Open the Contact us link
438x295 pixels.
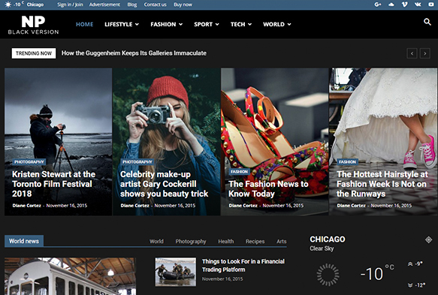point(155,5)
